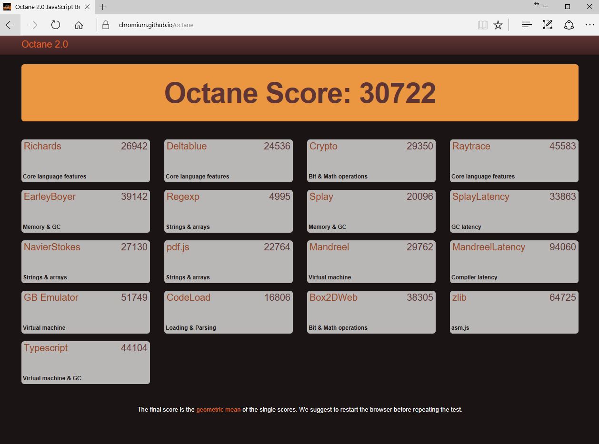Click the Octane Score 30722 banner
This screenshot has width=599, height=444.
tap(300, 93)
